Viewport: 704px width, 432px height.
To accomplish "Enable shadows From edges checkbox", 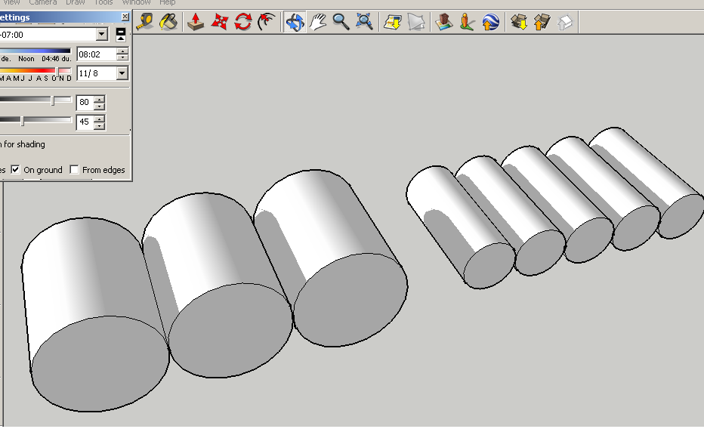I will point(75,169).
